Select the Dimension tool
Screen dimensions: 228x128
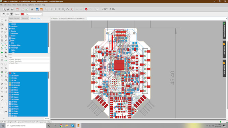6,112
